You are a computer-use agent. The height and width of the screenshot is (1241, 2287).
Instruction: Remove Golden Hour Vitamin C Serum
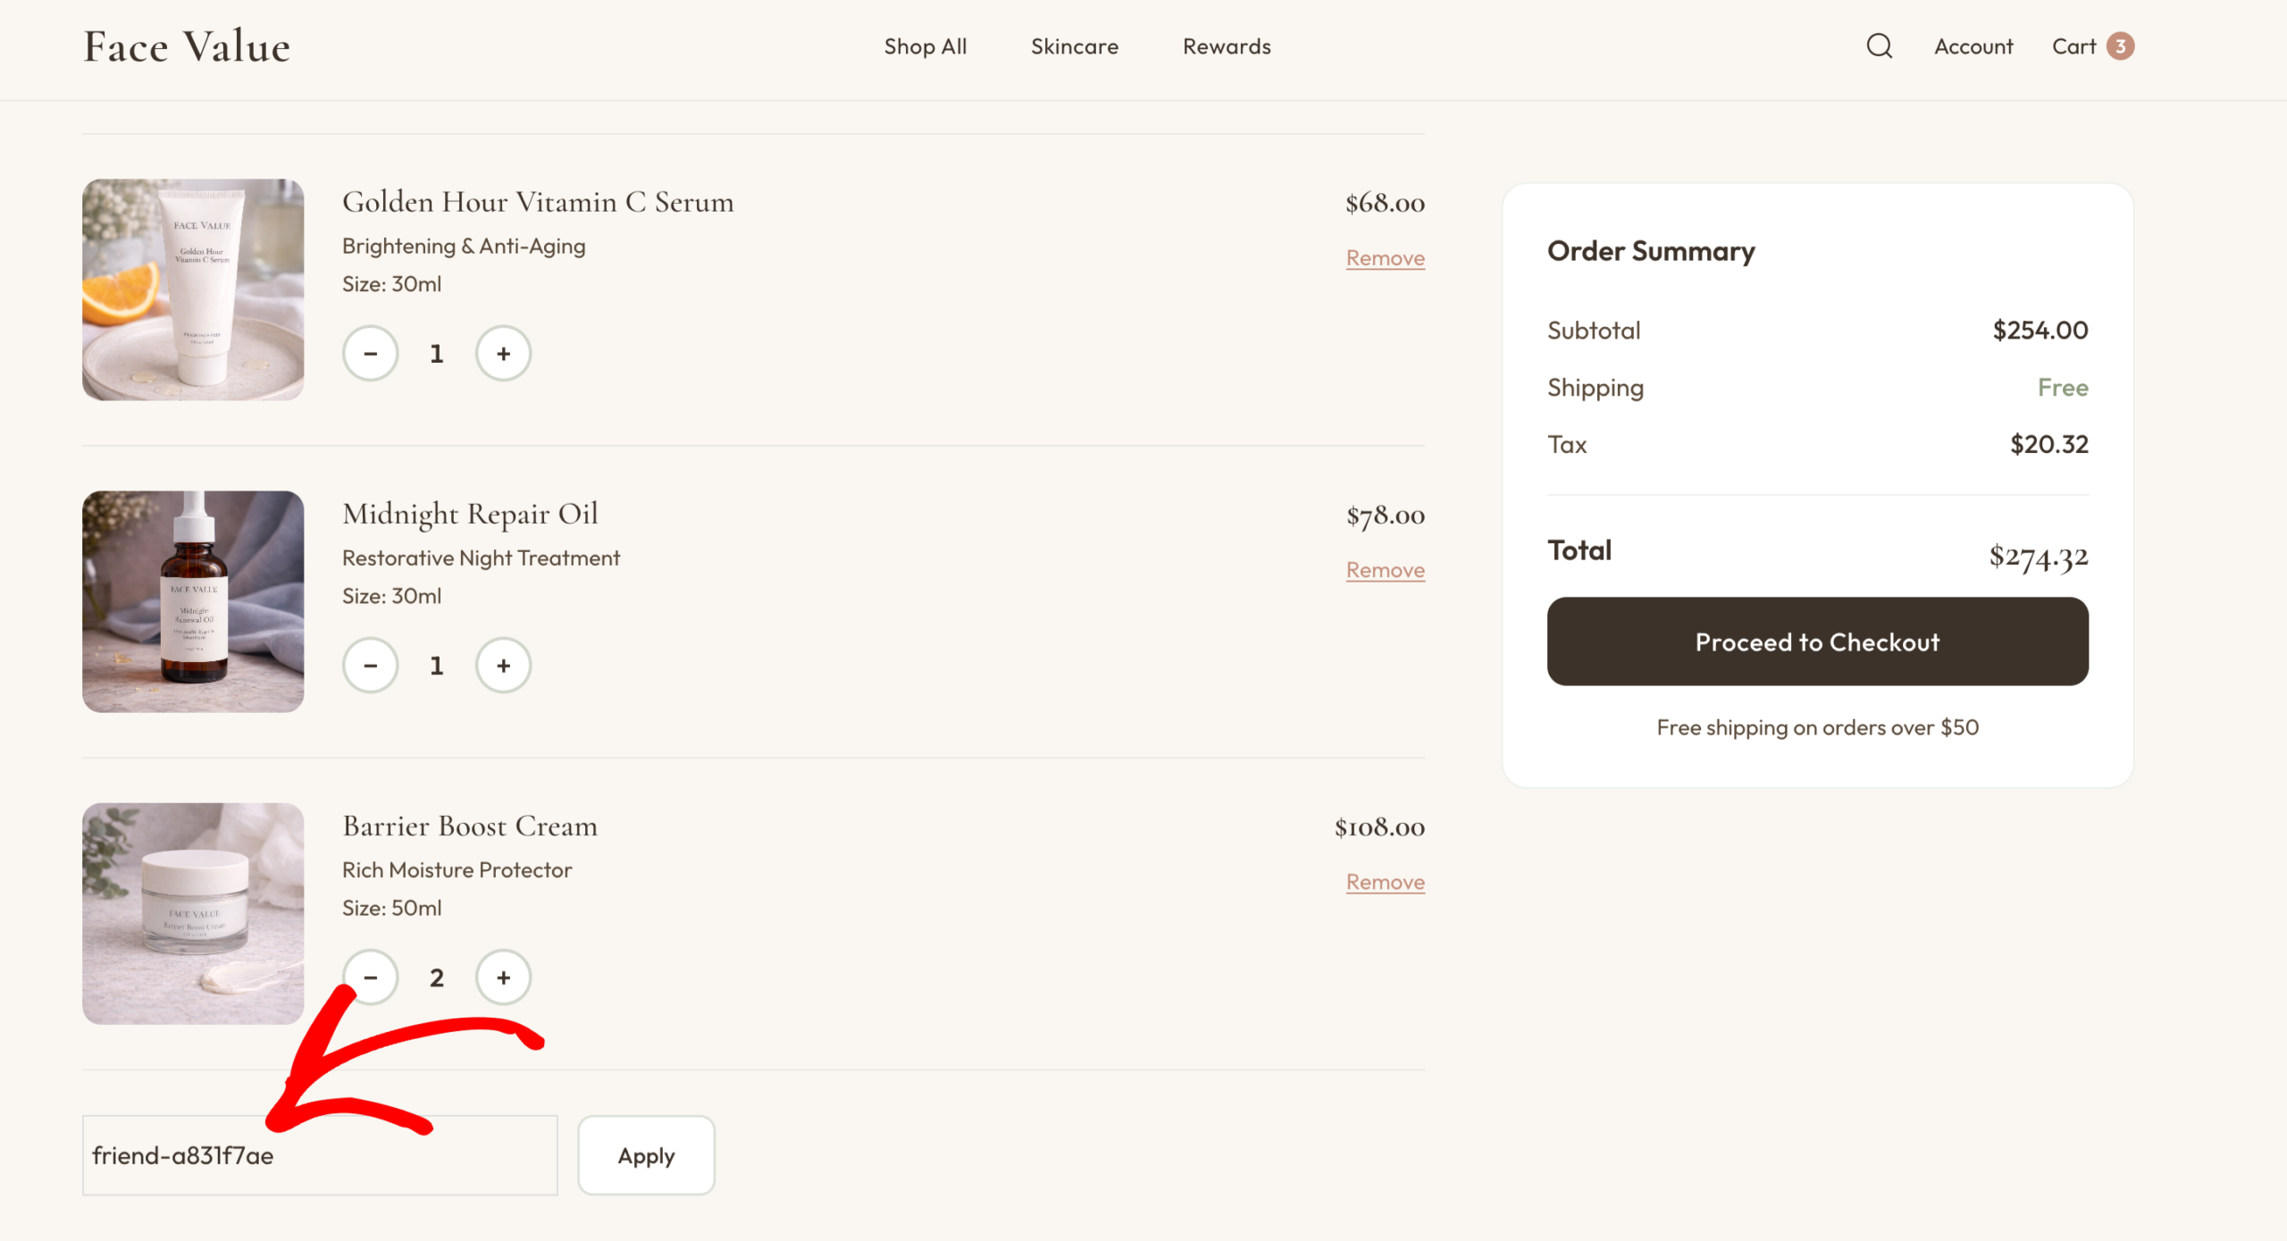click(x=1385, y=258)
